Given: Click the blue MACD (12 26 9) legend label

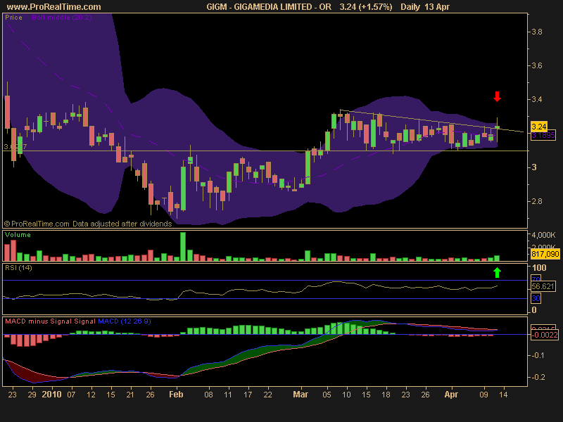Looking at the screenshot, I should 125,321.
